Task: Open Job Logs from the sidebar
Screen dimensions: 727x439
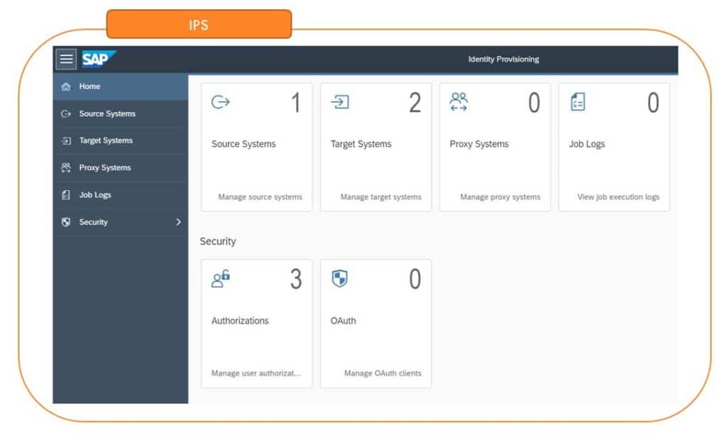Action: pyautogui.click(x=121, y=195)
